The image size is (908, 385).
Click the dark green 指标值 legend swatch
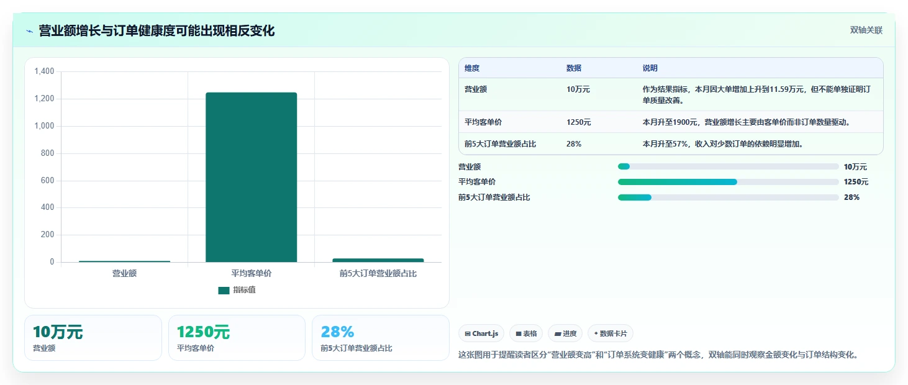coord(224,290)
